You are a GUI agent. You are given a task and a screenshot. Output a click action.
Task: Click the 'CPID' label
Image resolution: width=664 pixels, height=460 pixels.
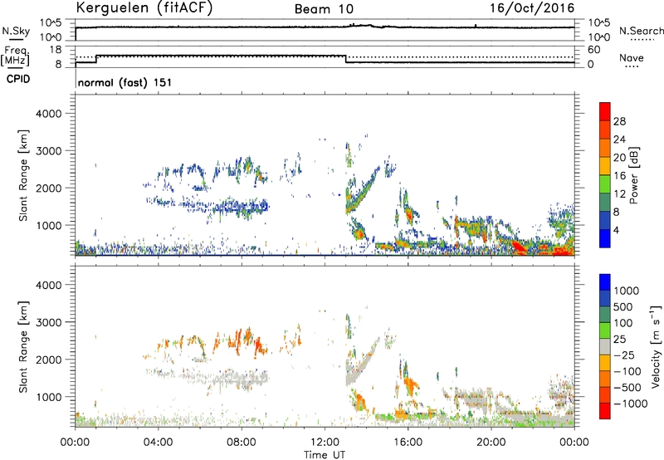click(x=18, y=79)
